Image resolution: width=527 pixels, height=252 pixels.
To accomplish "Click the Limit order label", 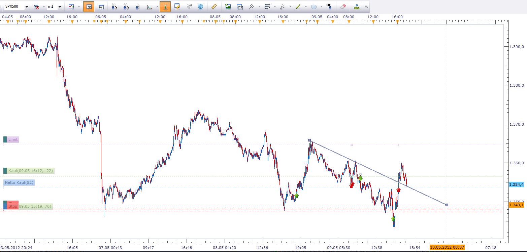I will click(13, 139).
